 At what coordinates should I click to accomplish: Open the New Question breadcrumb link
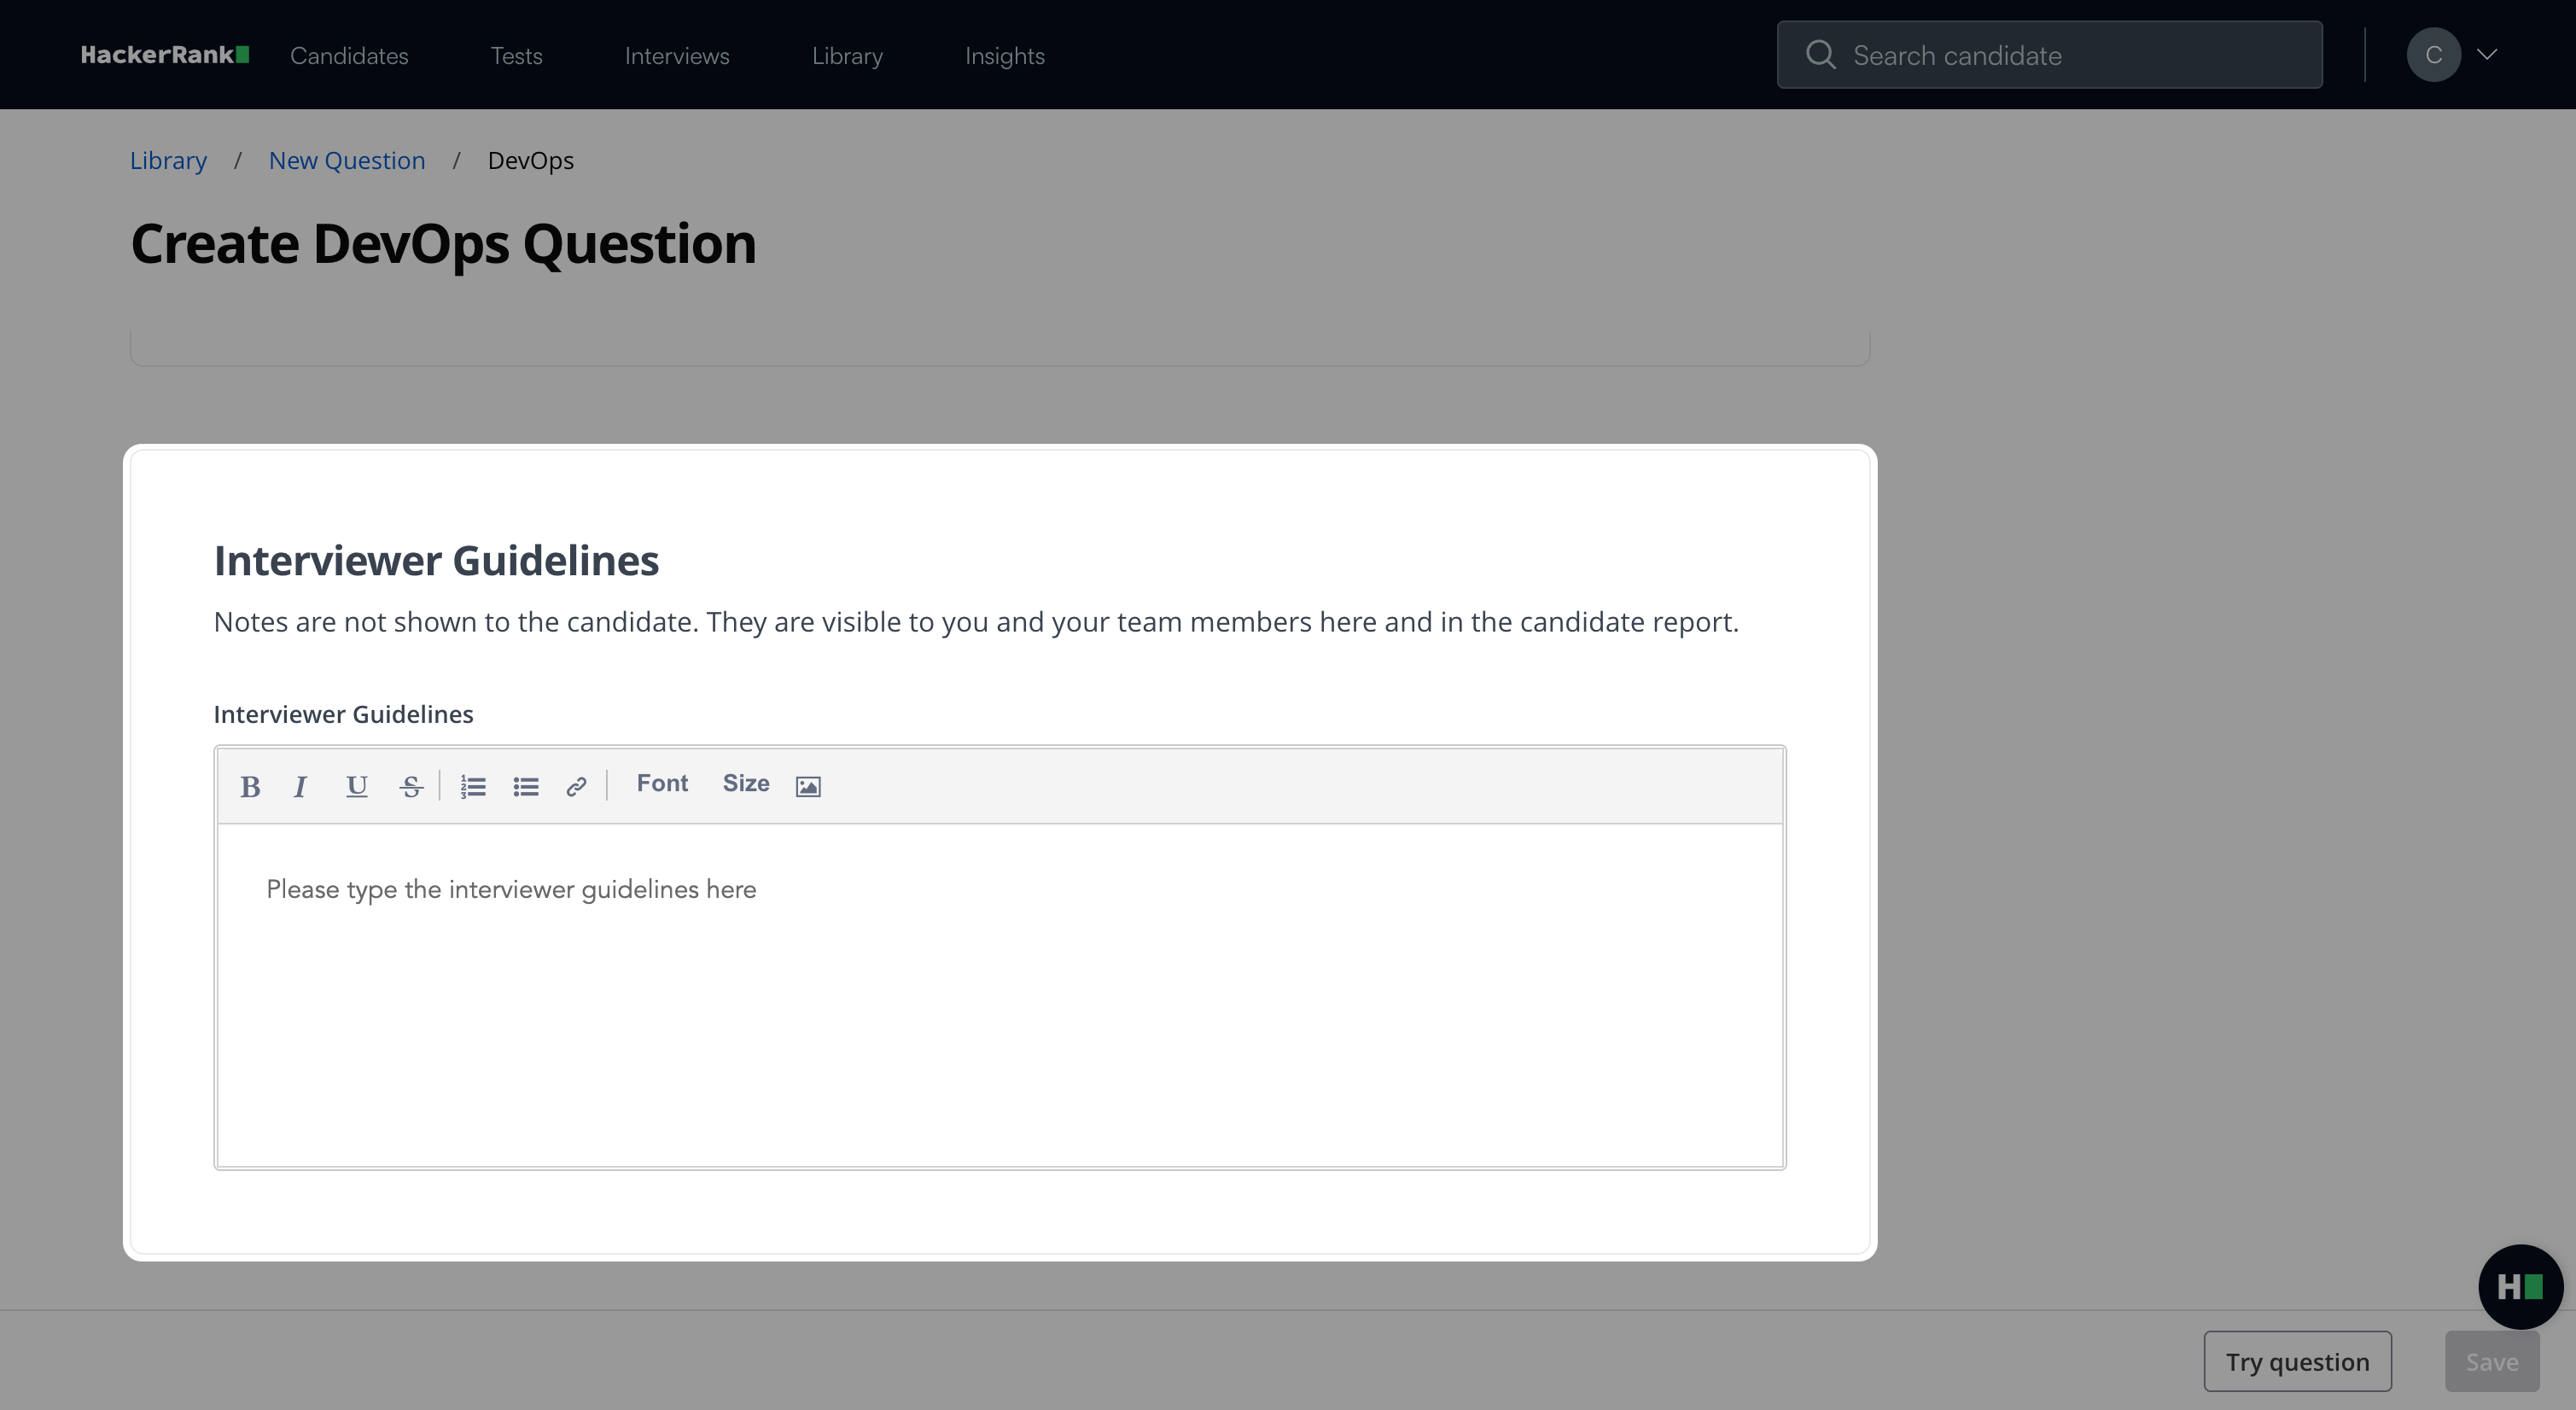coord(347,161)
